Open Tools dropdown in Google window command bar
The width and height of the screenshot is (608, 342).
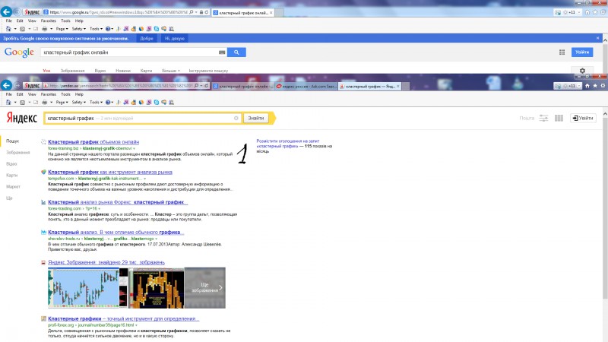[x=97, y=29]
